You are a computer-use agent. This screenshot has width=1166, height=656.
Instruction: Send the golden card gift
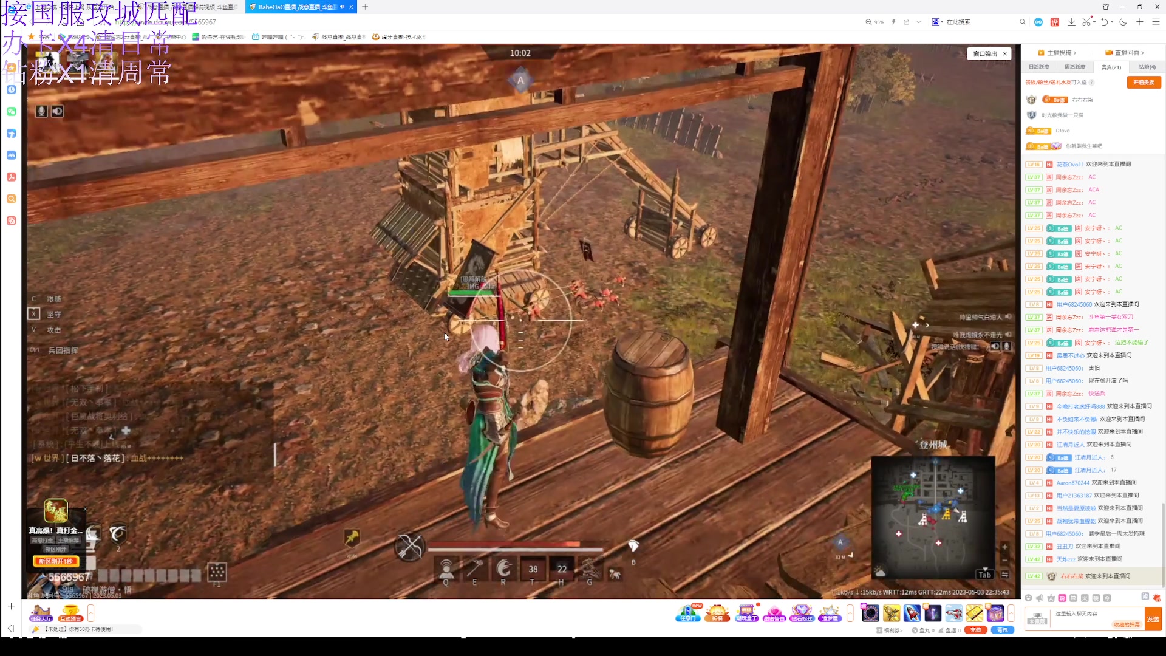pyautogui.click(x=974, y=613)
